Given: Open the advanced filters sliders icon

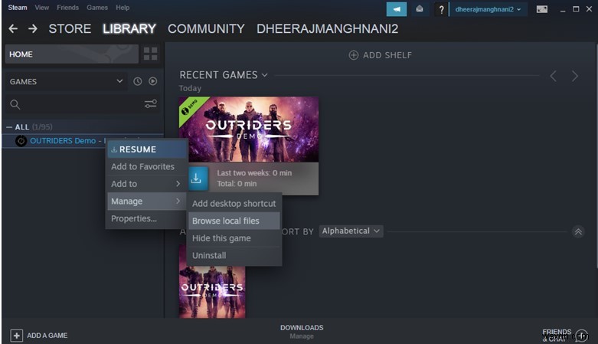Looking at the screenshot, I should click(150, 104).
